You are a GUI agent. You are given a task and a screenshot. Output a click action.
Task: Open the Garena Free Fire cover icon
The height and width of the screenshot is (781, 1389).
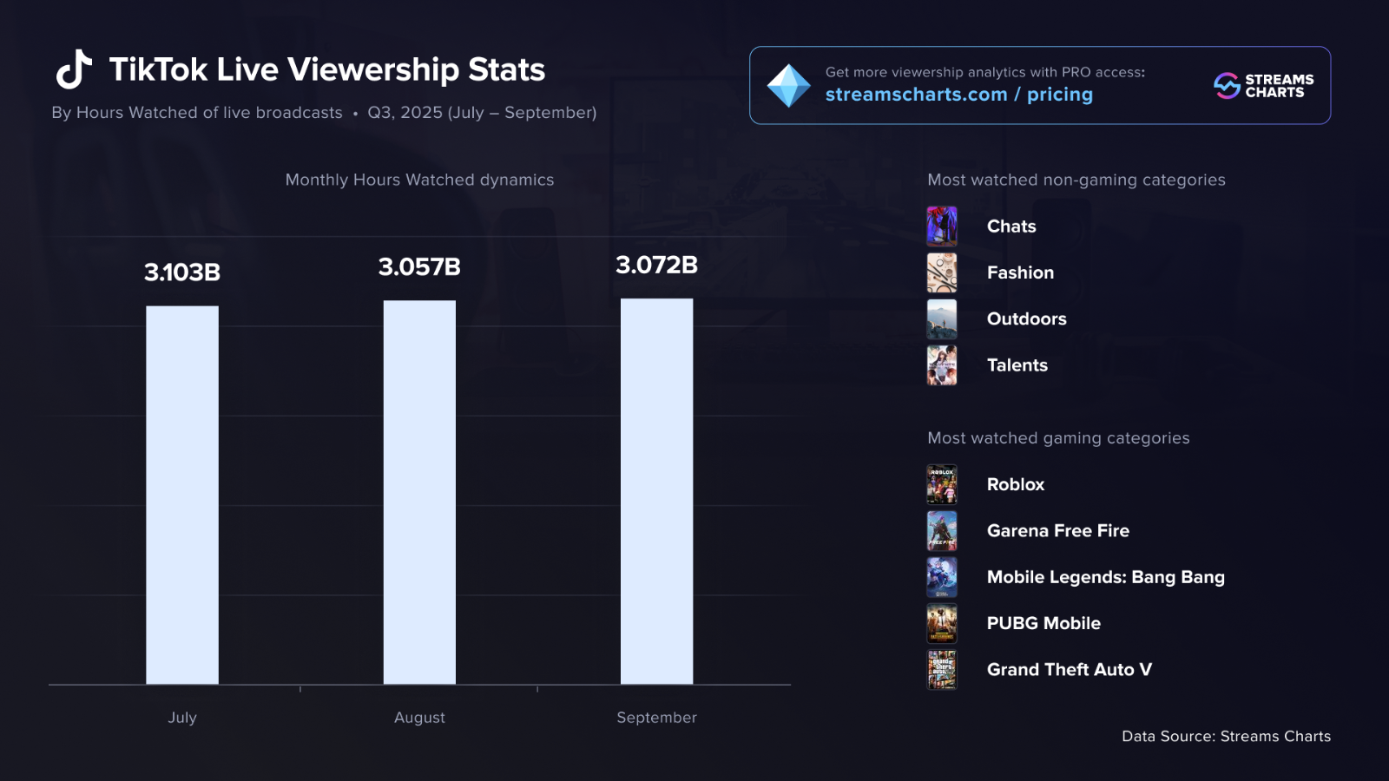(942, 531)
